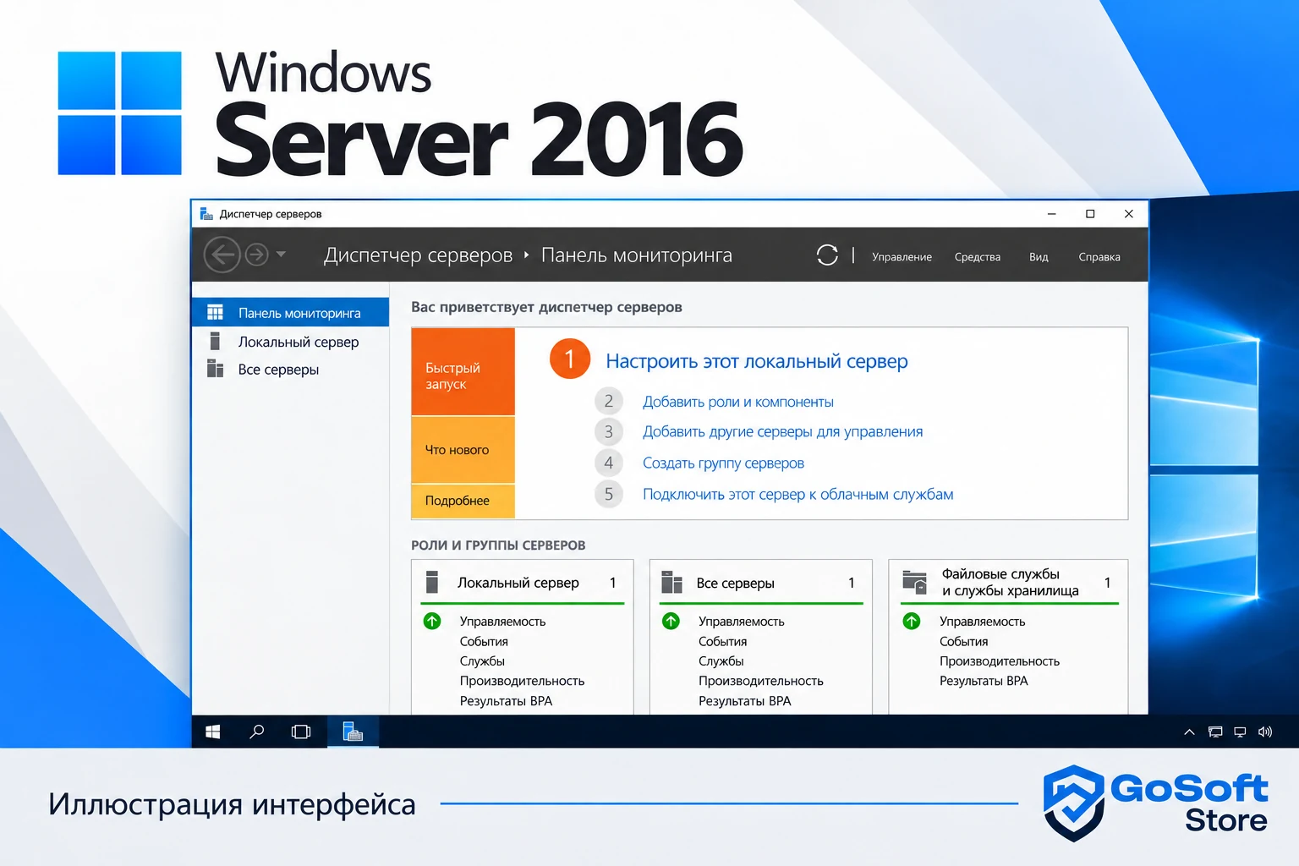Click the network icon in system tray

coord(1215,732)
